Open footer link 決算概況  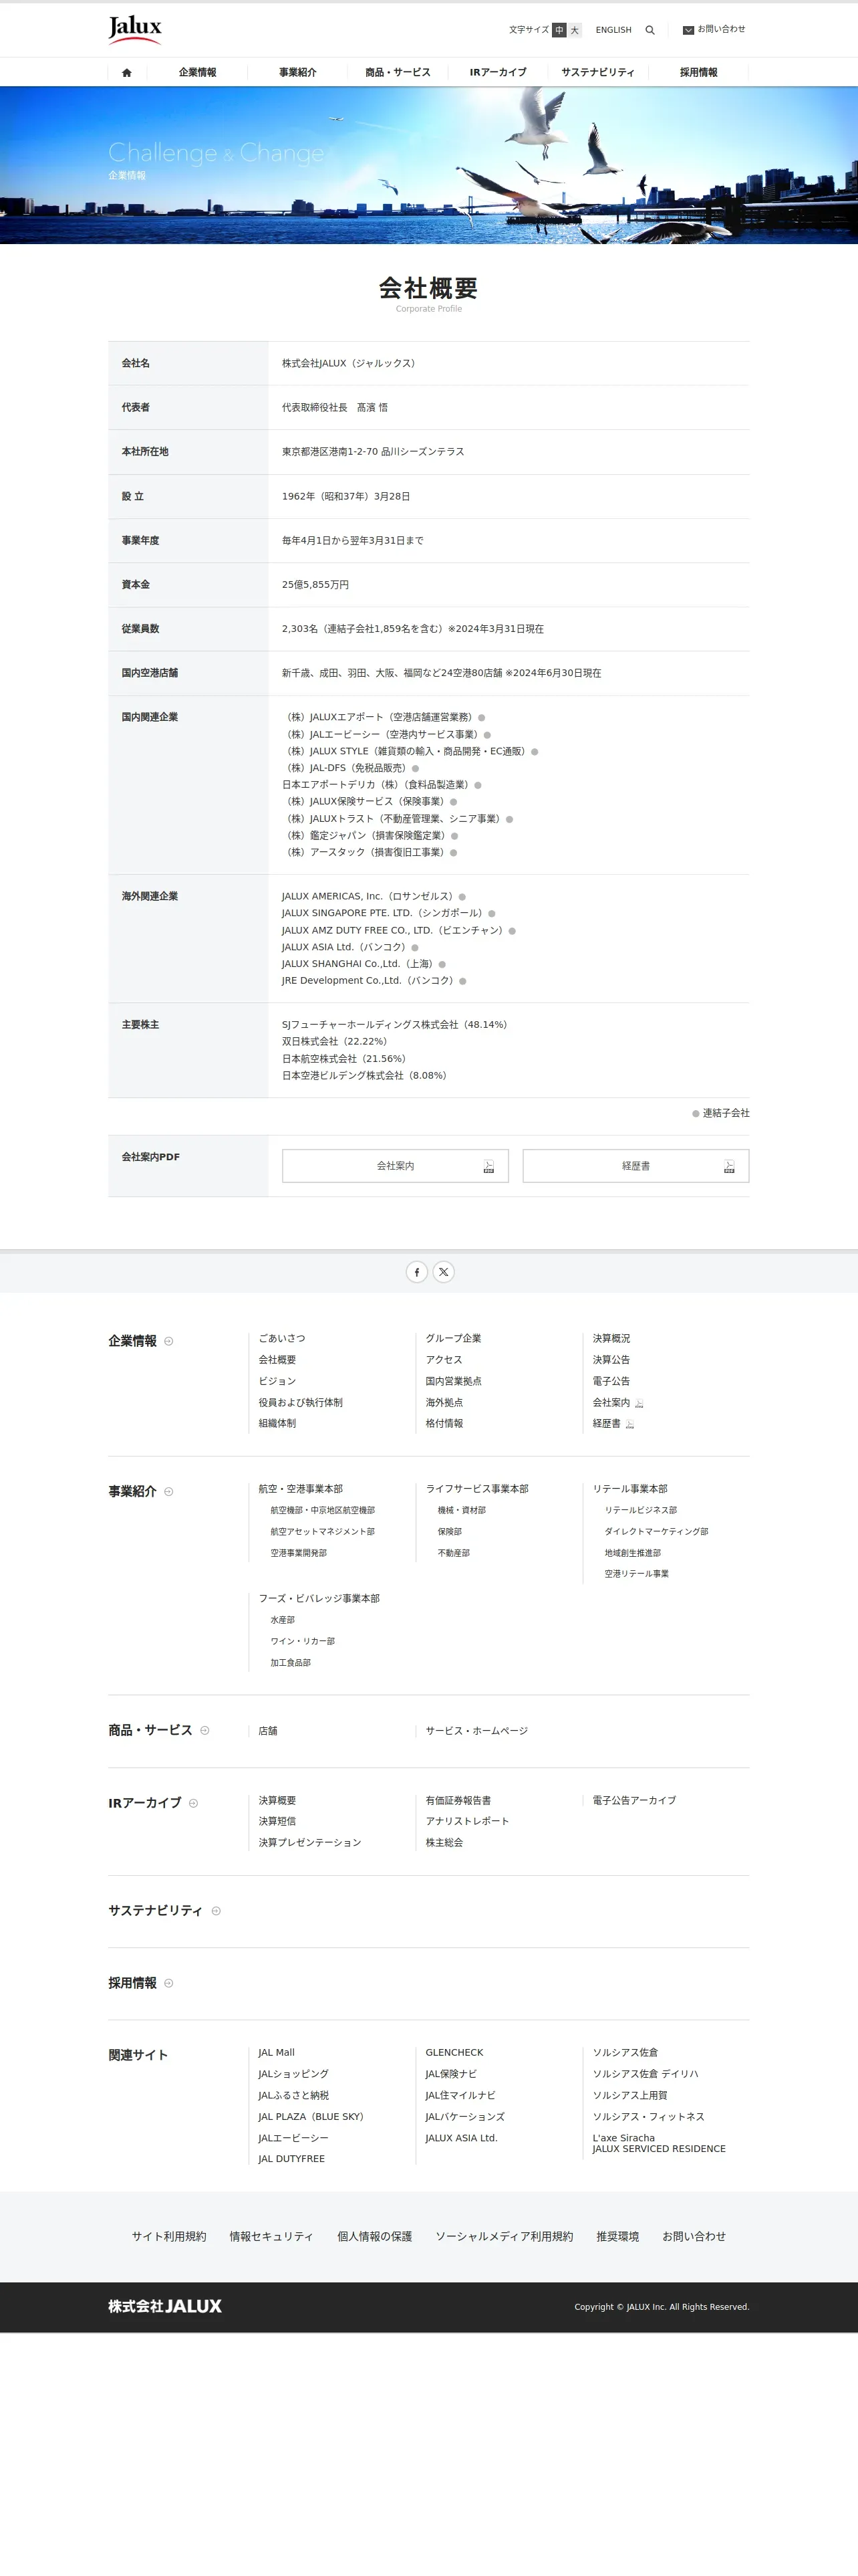611,1338
